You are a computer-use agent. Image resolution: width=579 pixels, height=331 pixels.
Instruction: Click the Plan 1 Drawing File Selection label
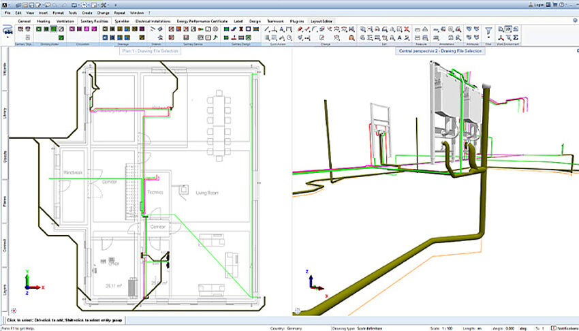[x=149, y=50]
